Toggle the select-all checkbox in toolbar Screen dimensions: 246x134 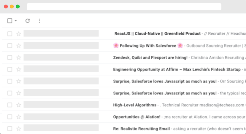click(10, 21)
